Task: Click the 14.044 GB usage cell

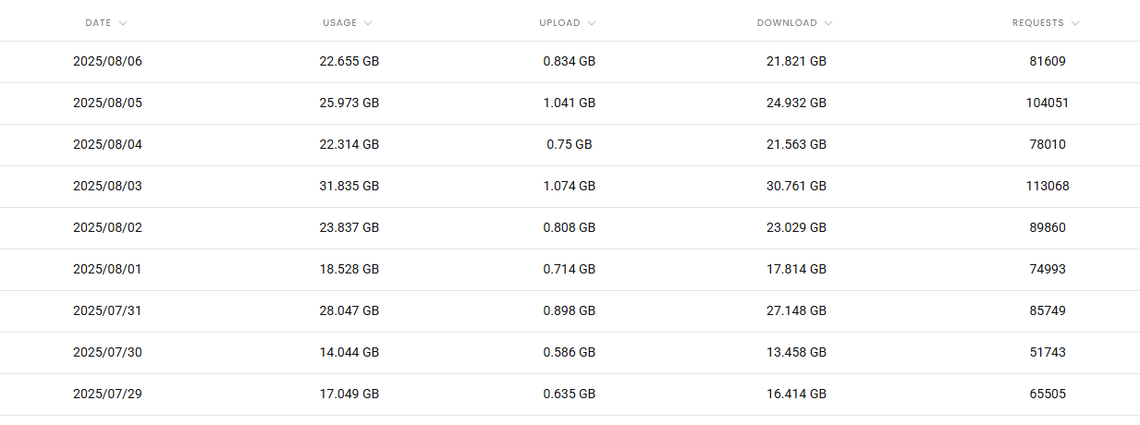Action: [x=349, y=353]
